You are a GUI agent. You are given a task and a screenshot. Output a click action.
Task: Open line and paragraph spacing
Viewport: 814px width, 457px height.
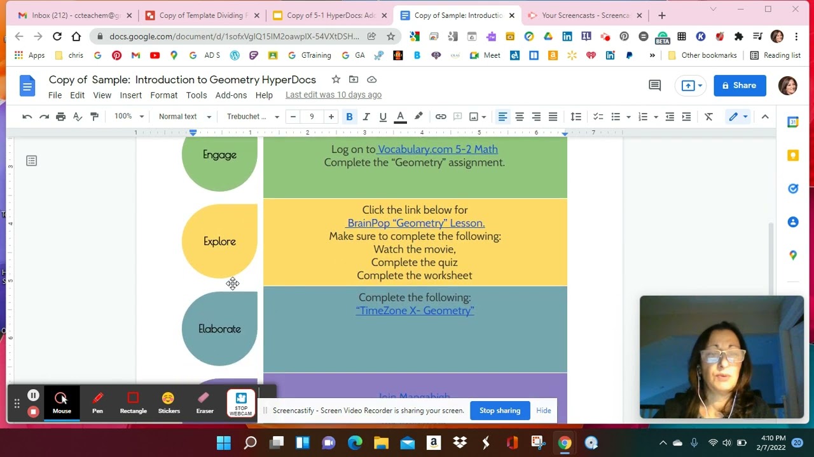point(576,117)
